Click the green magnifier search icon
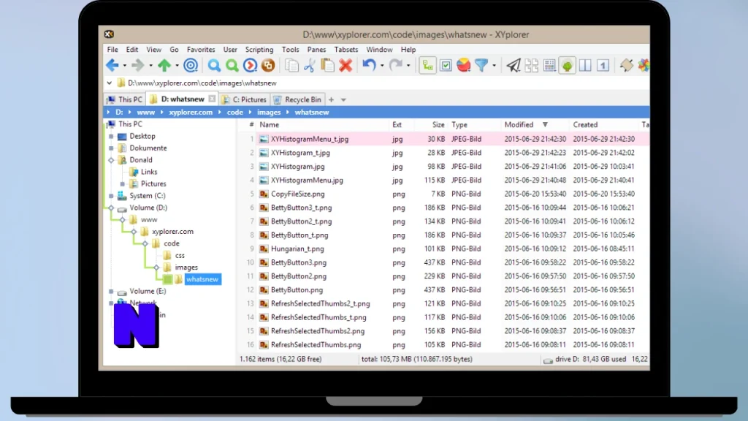Viewport: 748px width, 421px height. 232,65
